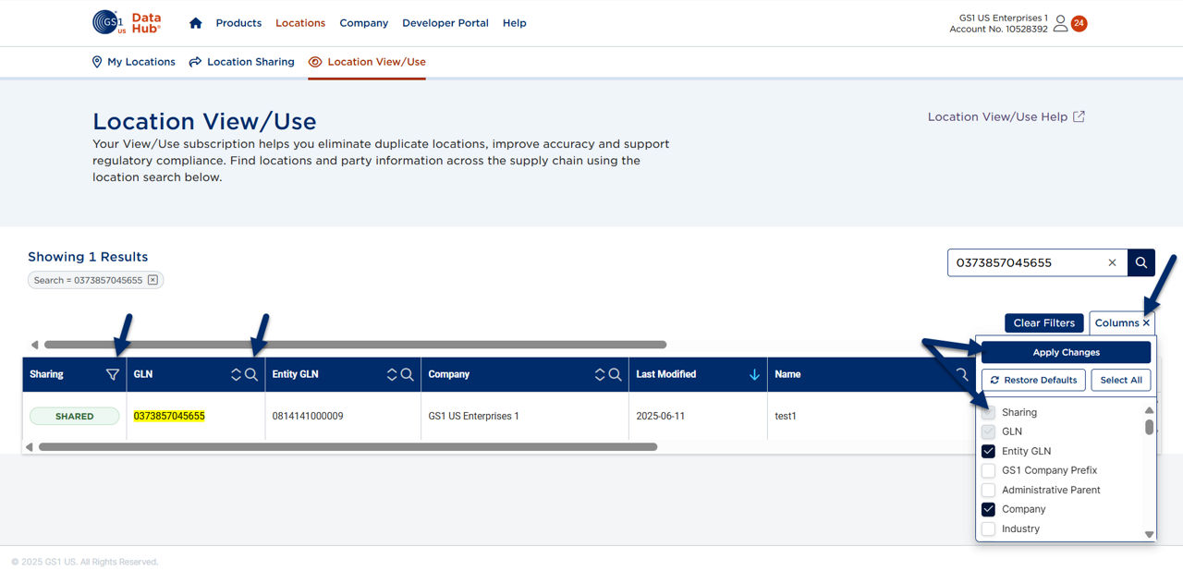The height and width of the screenshot is (583, 1183).
Task: Click the name cell test1
Action: [x=786, y=417]
